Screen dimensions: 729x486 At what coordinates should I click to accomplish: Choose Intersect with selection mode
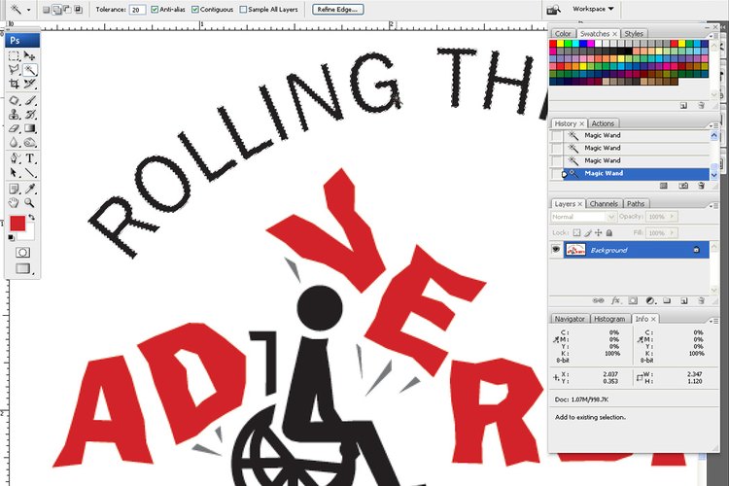[x=78, y=10]
